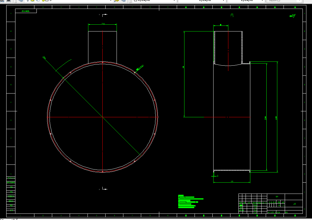Select the bottom width dimension of the side view
Image resolution: width=312 pixels, height=220 pixels.
click(x=232, y=182)
